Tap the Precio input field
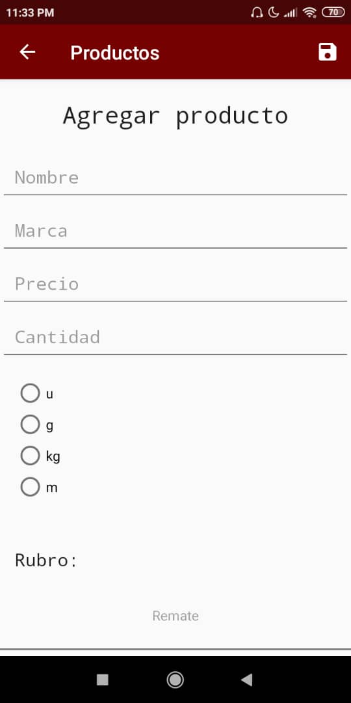This screenshot has height=703, width=351. (175, 284)
